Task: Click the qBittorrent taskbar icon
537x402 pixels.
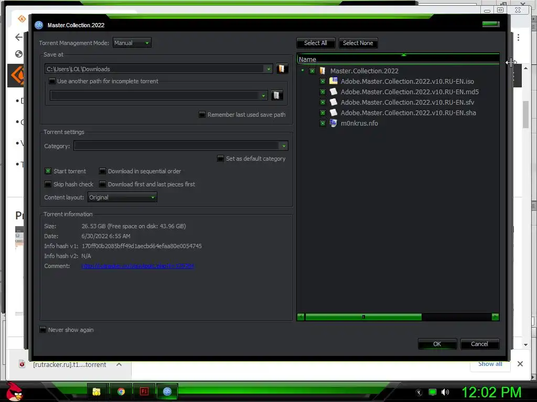Action: (167, 392)
